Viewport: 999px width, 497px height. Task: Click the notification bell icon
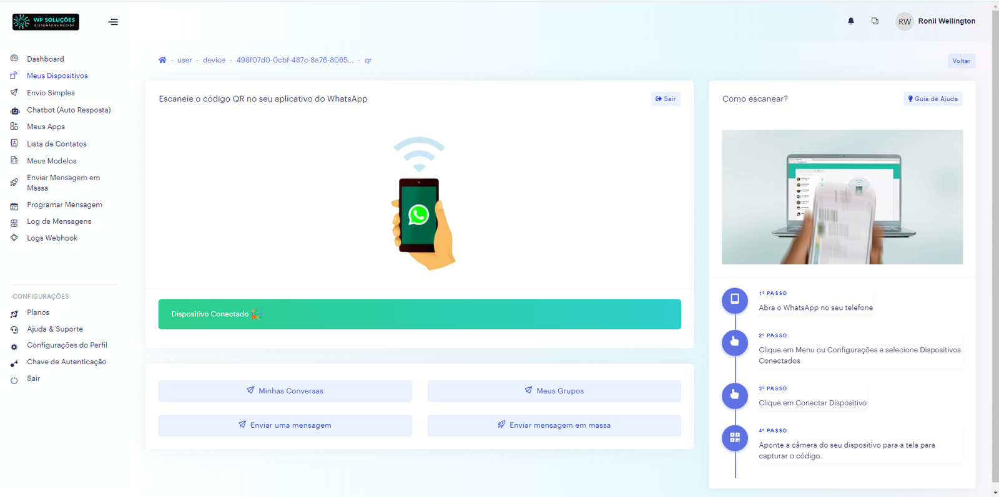click(850, 21)
